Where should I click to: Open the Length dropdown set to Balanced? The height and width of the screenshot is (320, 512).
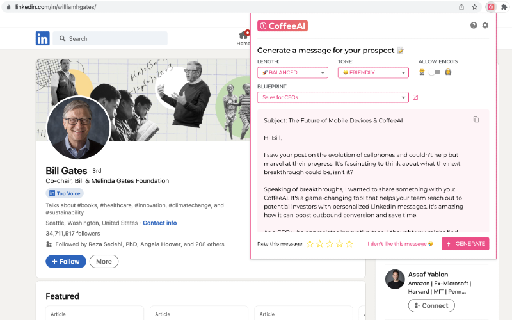292,72
